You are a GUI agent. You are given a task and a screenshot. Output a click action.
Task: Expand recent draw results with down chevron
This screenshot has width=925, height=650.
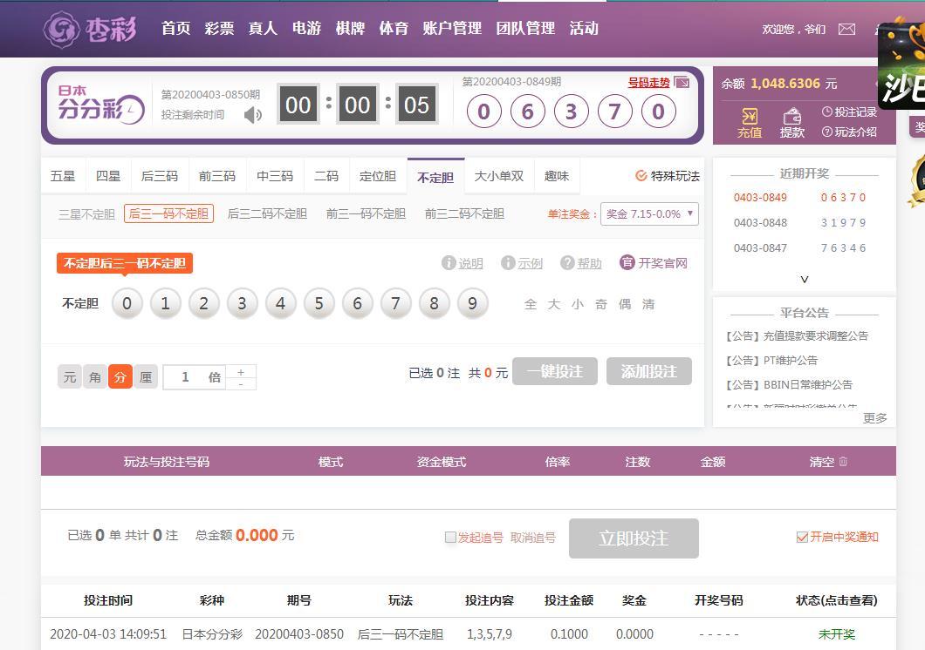coord(805,279)
